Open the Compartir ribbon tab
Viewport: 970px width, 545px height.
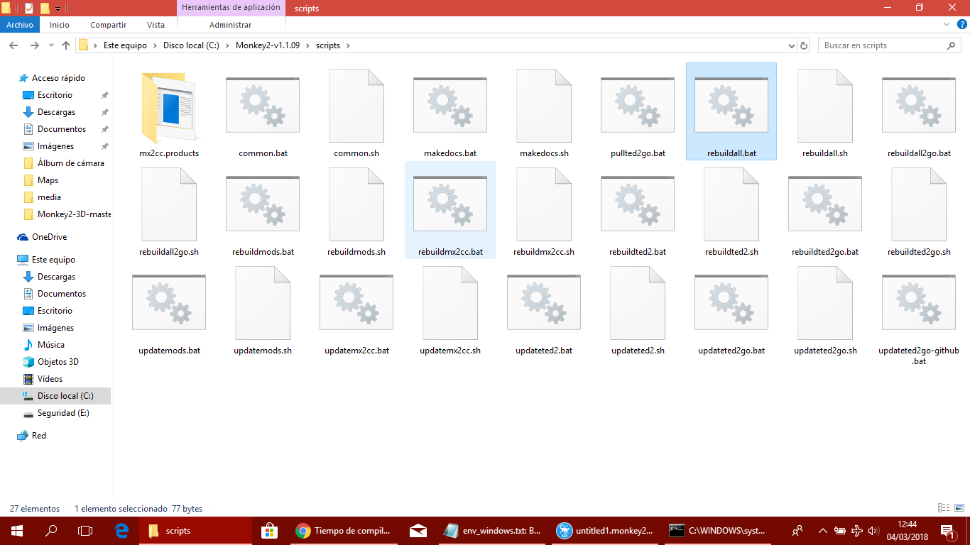108,25
